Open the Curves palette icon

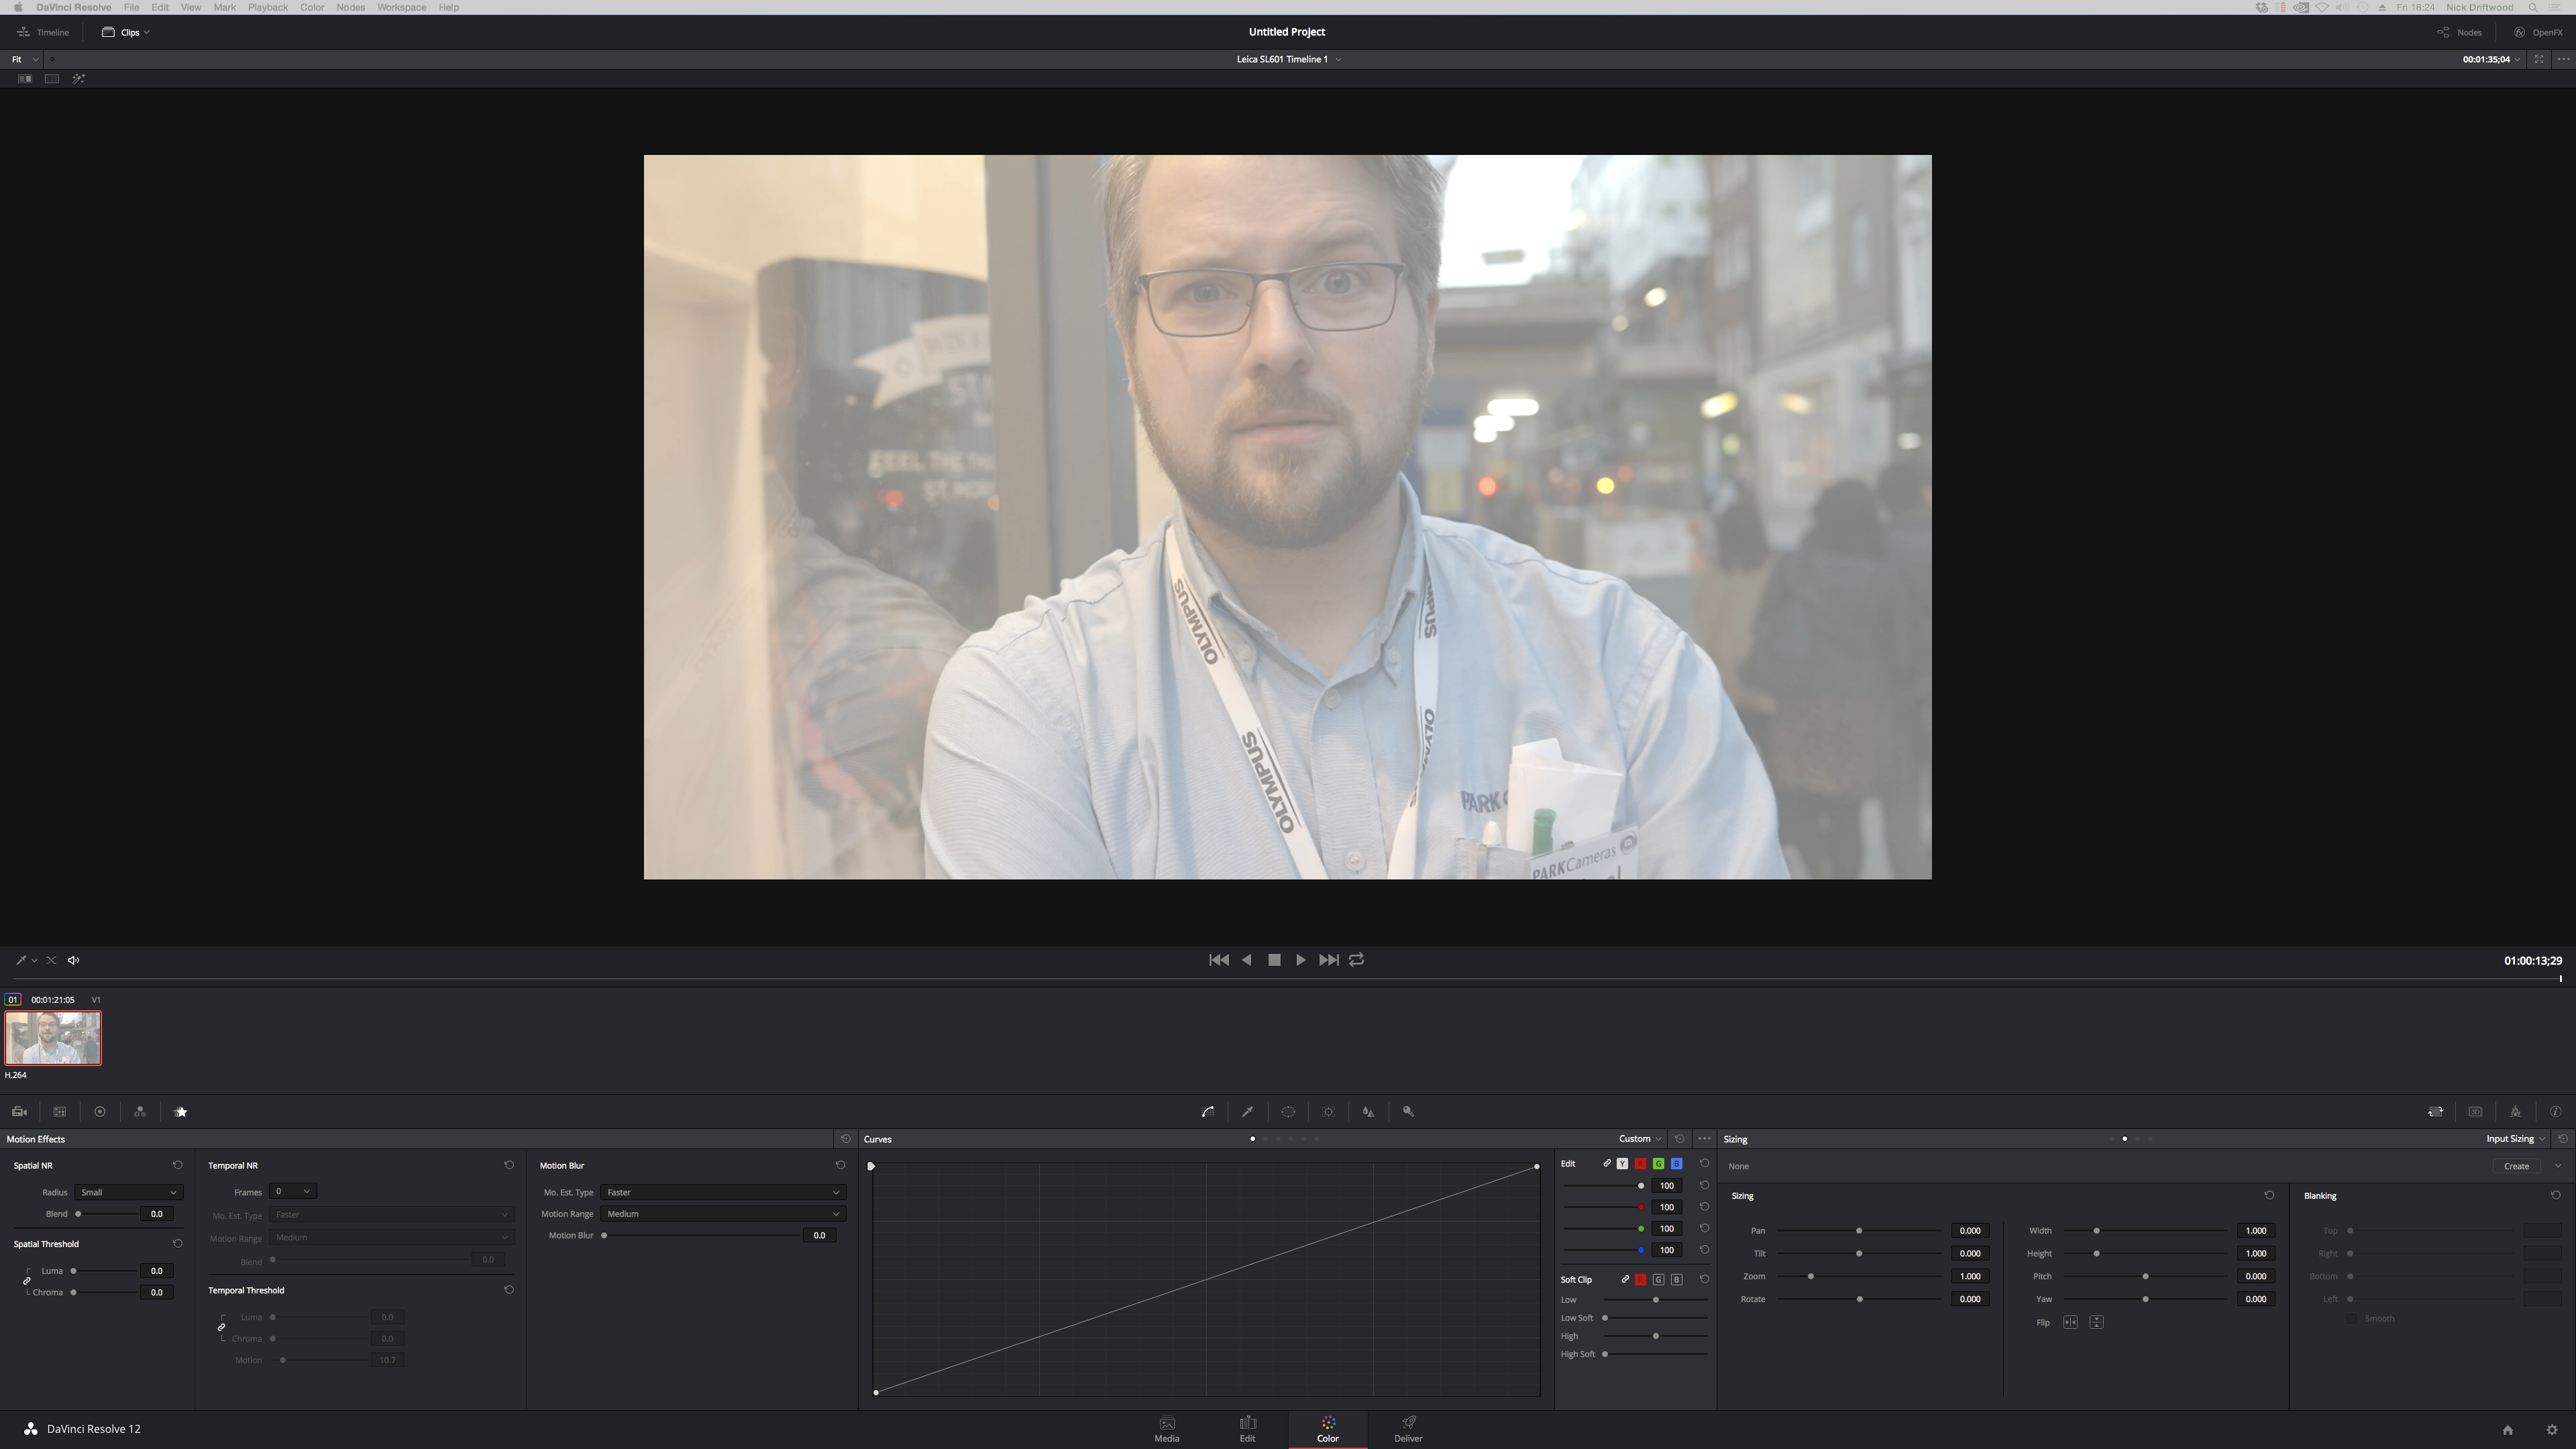[1208, 1111]
